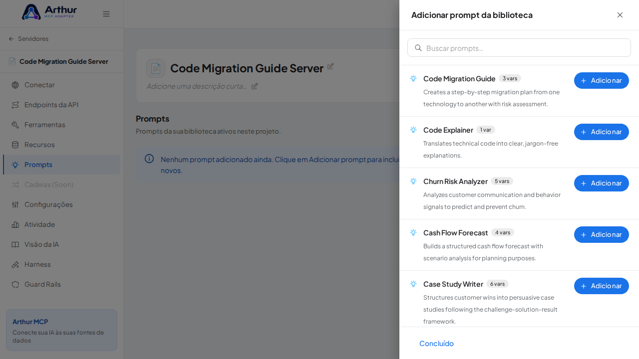Image resolution: width=639 pixels, height=359 pixels.
Task: Click the lightbulb icon of Code Migration Guide
Action: click(x=413, y=78)
